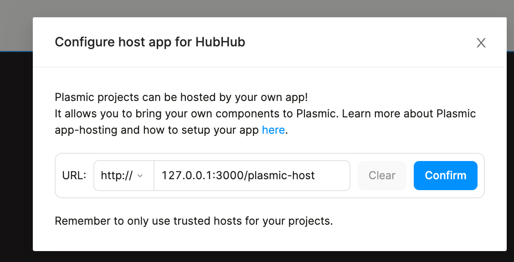Click the 'URL:' field label

[74, 176]
